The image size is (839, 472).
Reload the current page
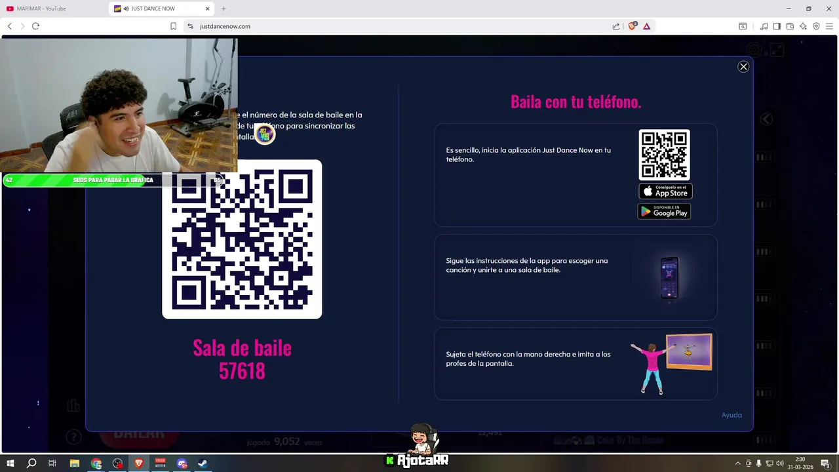point(35,26)
